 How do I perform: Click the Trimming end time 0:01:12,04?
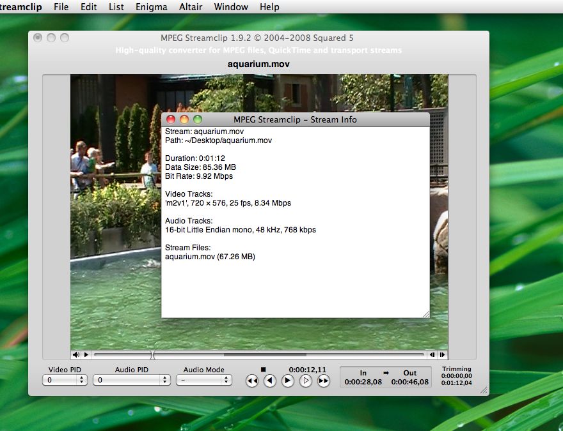pos(457,383)
